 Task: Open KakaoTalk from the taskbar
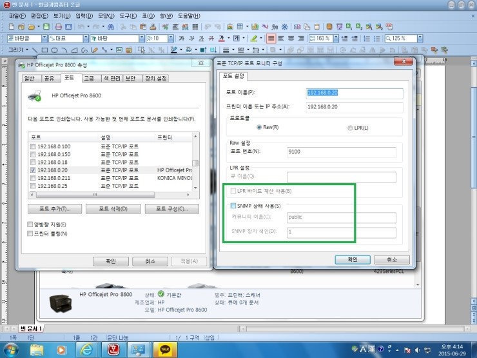(x=166, y=349)
